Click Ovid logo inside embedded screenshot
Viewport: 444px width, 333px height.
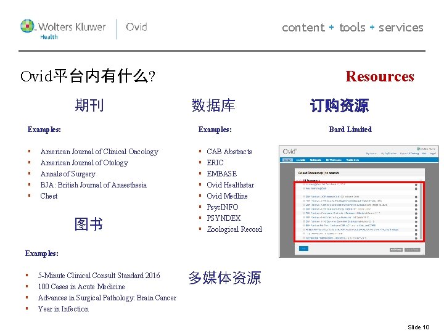point(289,152)
